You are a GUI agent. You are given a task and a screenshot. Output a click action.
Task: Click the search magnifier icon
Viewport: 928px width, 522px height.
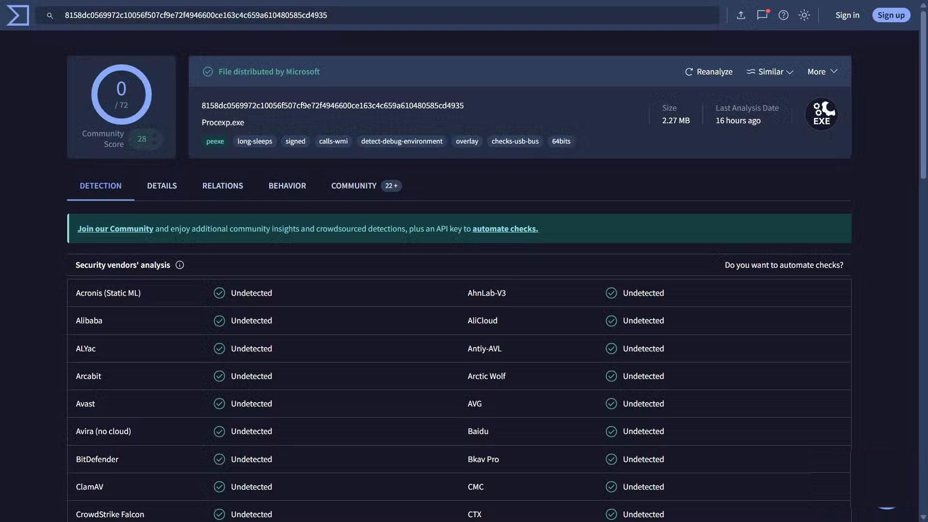click(50, 15)
